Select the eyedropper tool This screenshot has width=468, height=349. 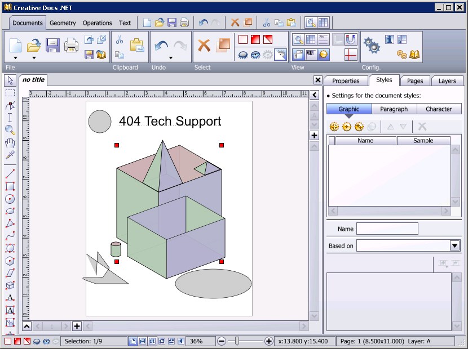coord(10,155)
